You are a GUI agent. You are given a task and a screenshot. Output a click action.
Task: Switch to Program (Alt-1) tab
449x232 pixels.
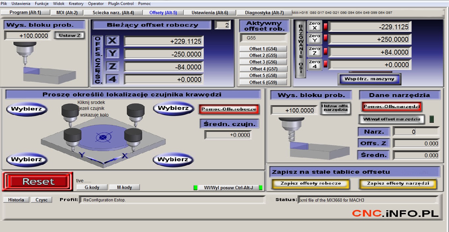click(25, 13)
